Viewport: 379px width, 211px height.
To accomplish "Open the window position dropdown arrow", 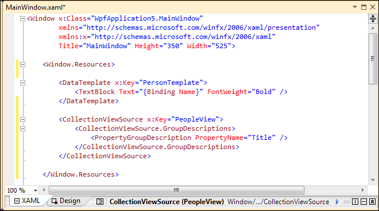I will tap(355, 7).
